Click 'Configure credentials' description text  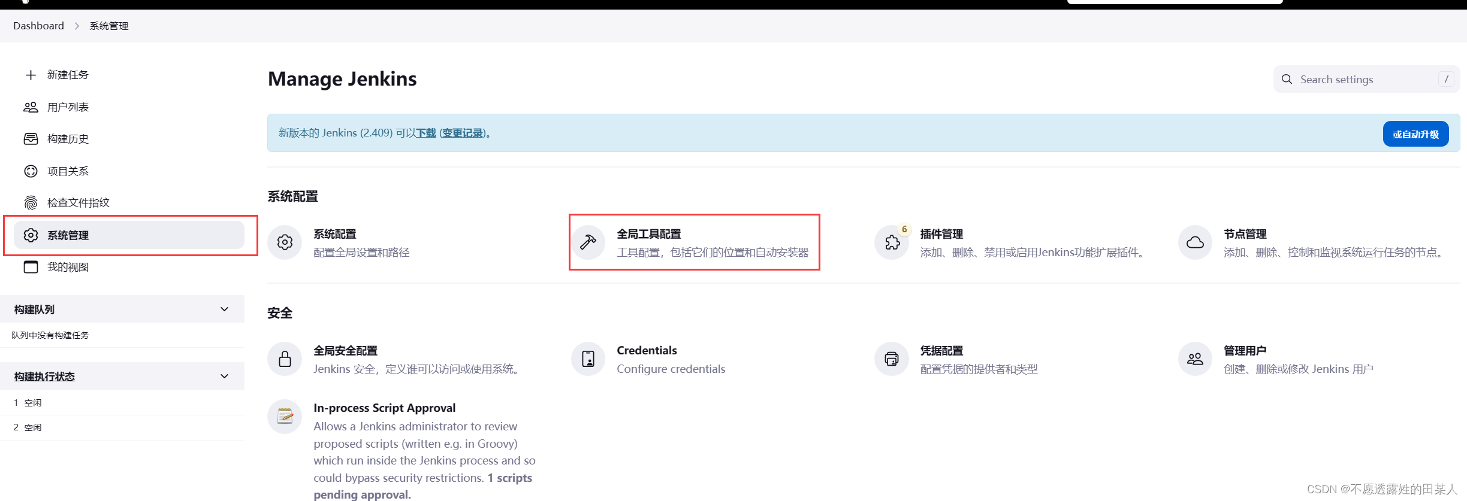click(x=671, y=369)
